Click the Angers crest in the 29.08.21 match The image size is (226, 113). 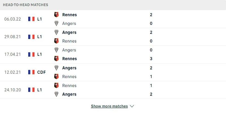point(56,32)
